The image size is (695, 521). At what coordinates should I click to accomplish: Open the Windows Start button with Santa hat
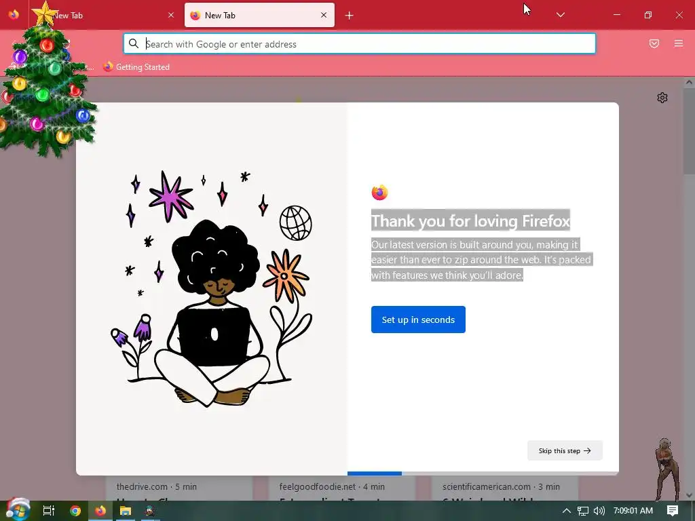tap(17, 509)
